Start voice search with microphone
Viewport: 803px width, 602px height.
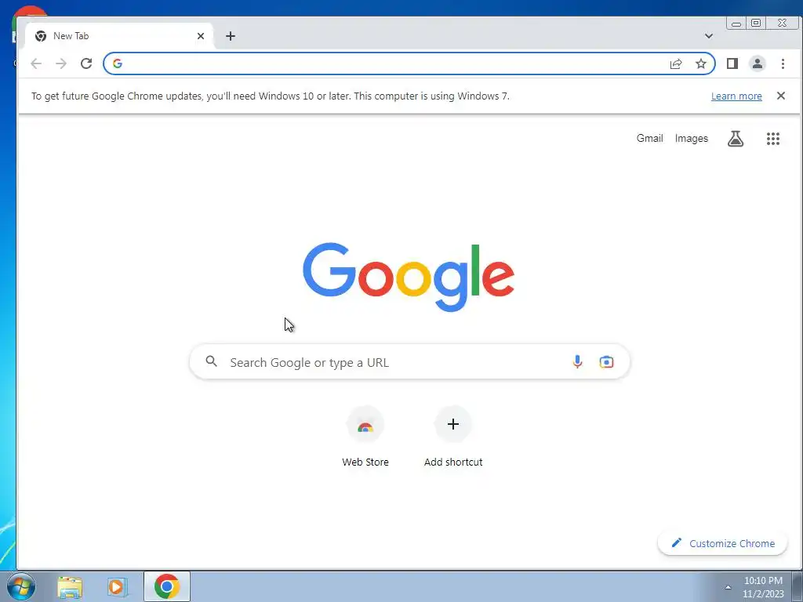[578, 362]
